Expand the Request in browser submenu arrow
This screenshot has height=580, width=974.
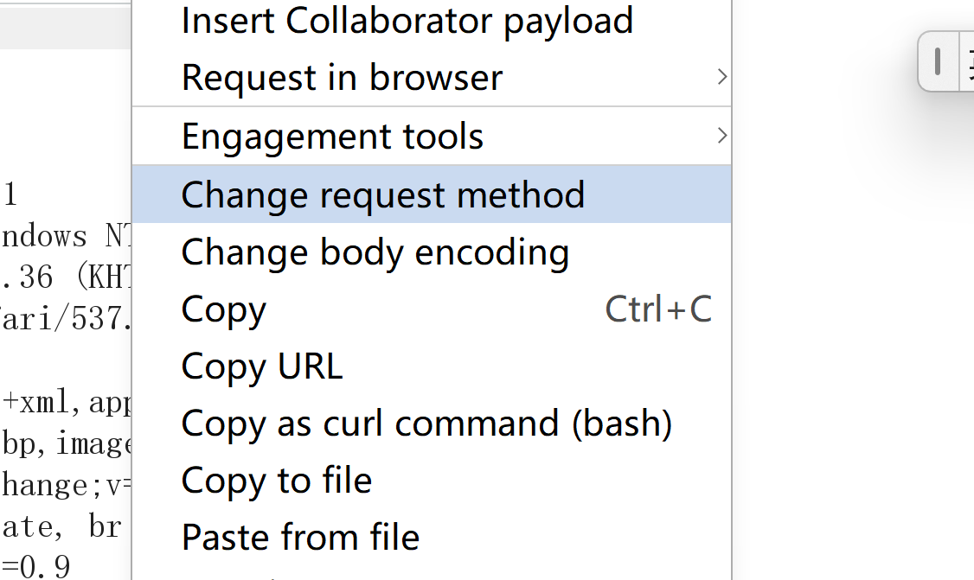coord(721,78)
